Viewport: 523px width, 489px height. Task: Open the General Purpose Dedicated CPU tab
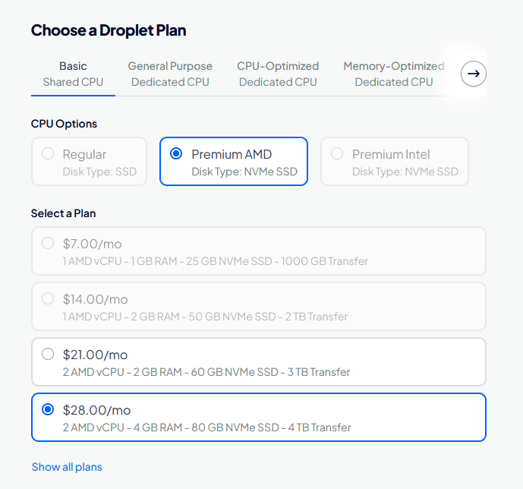click(x=170, y=74)
